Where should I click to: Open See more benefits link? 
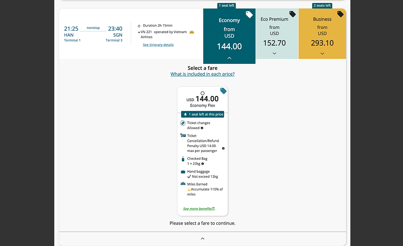pyautogui.click(x=199, y=209)
